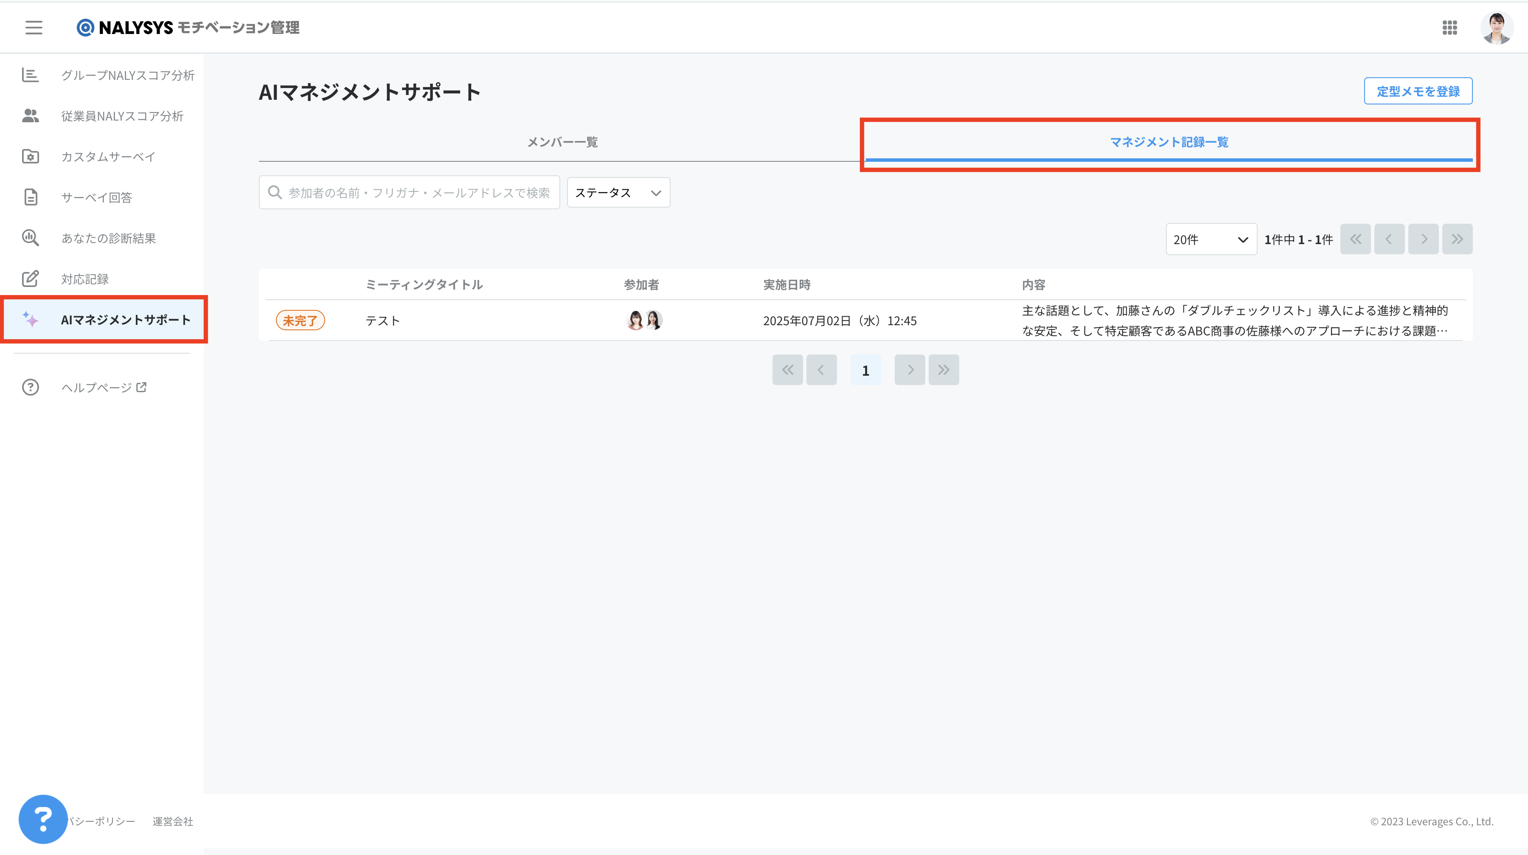
Task: Open グループNALYスコア分析 in sidebar
Action: pyautogui.click(x=102, y=76)
